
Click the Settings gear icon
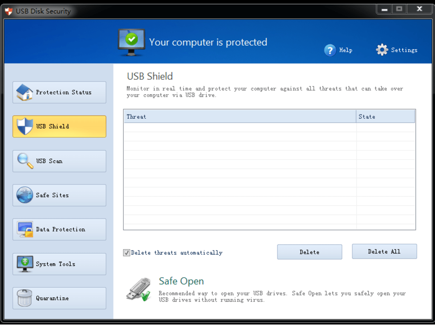click(382, 49)
